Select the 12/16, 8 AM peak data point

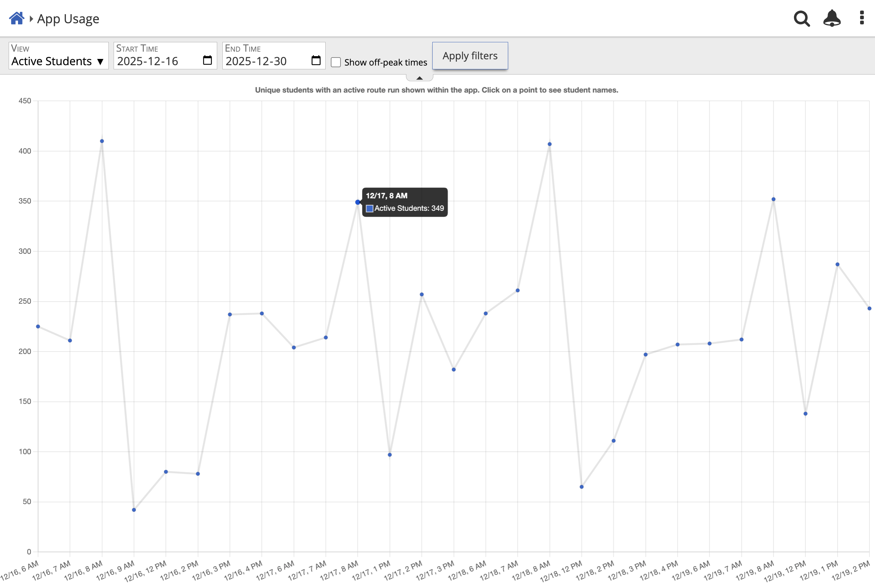(x=102, y=141)
